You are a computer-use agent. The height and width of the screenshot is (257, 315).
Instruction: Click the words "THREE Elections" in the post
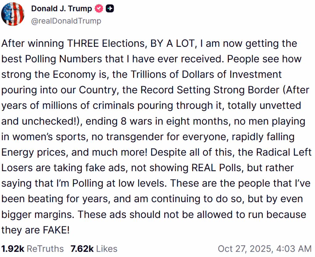(104, 43)
